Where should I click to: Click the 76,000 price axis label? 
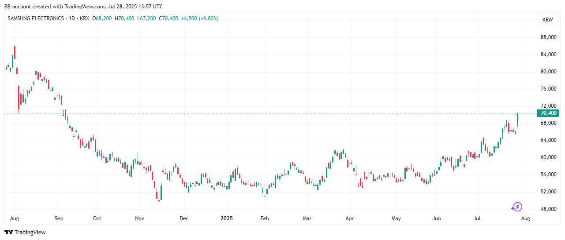[x=548, y=89]
